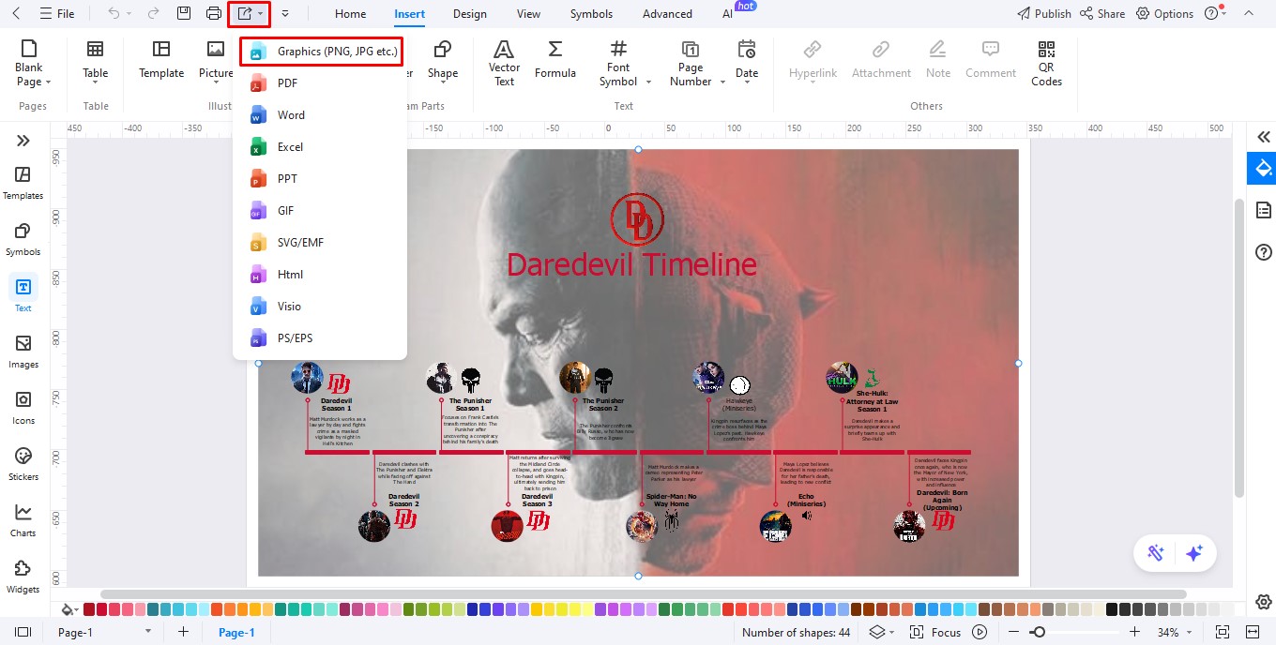
Task: Collapse the ribbon with the chevron
Action: tap(1248, 14)
